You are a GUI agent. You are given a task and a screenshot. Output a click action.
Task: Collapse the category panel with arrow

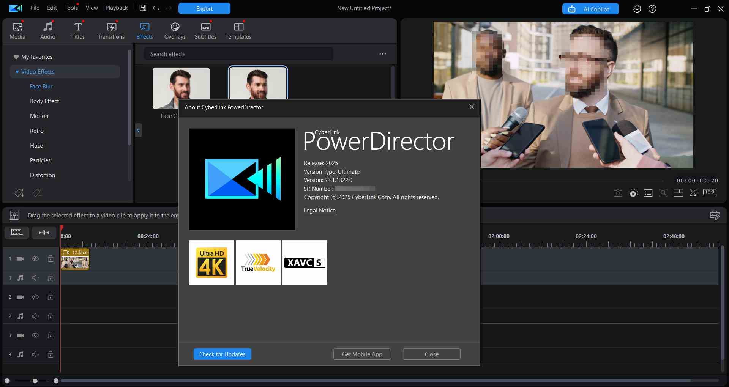click(138, 130)
